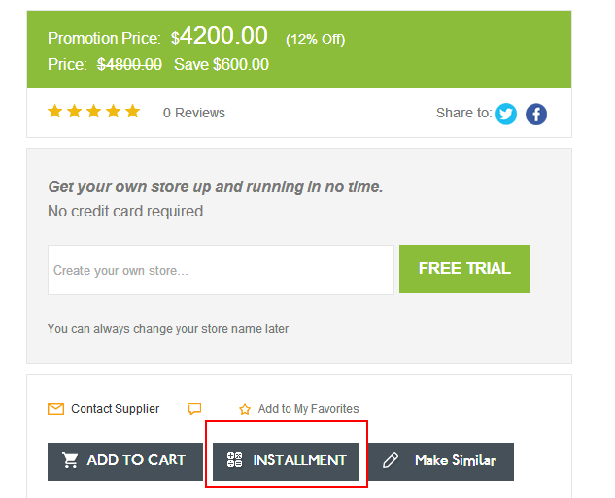Click the fifth yellow rating star
This screenshot has width=615, height=498.
tap(132, 112)
